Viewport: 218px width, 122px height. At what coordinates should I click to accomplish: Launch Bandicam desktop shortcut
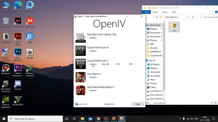(6, 69)
